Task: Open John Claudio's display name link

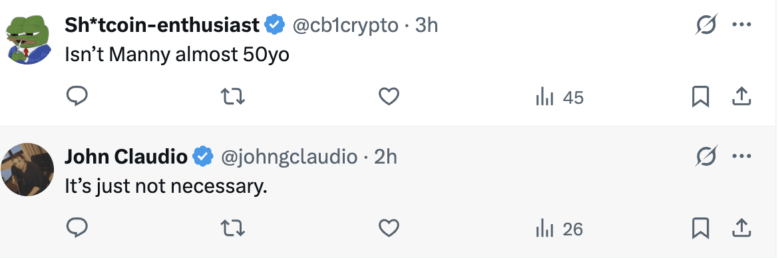Action: tap(126, 157)
